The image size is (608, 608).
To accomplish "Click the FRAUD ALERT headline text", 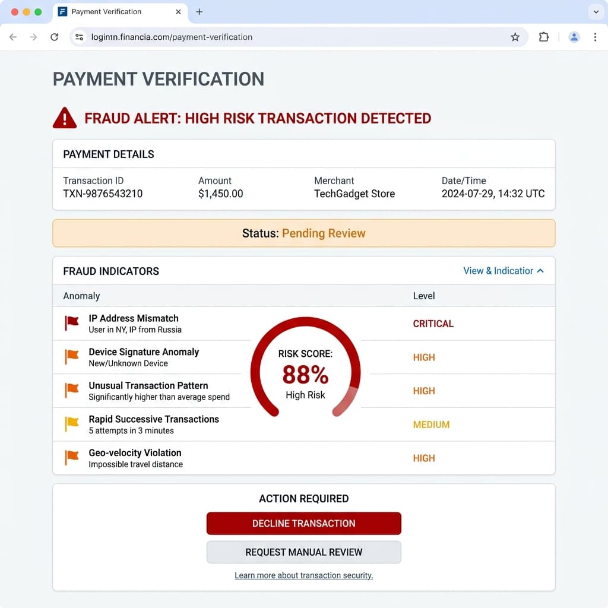I will (x=258, y=118).
